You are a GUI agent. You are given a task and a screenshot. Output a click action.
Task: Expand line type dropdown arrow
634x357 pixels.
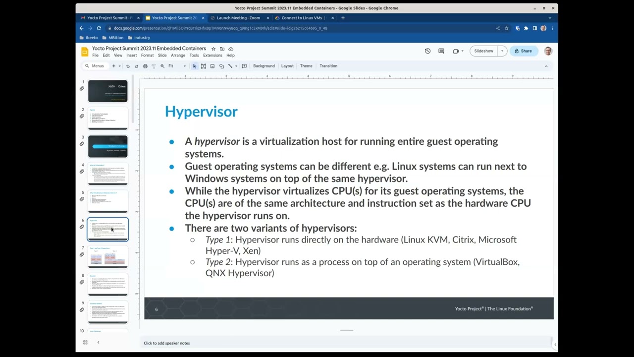pos(236,66)
